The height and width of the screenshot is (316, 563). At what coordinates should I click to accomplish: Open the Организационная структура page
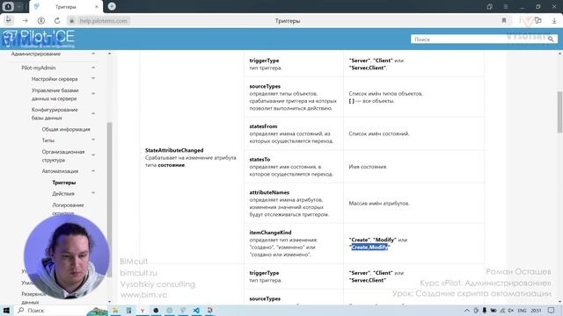click(63, 156)
